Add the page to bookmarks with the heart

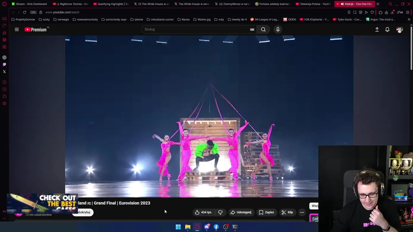372,12
